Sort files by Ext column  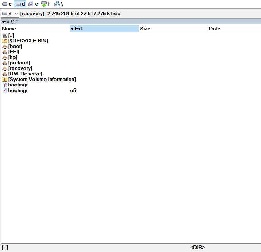click(104, 29)
